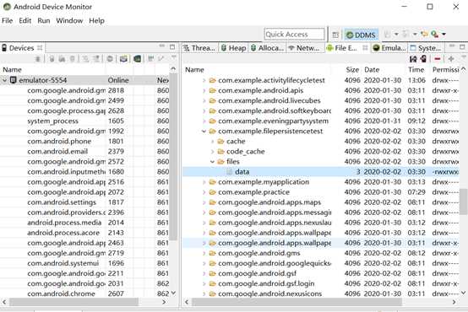This screenshot has width=468, height=312.
Task: Click the Update Heap icon in Devices toolbar
Action: click(52, 59)
